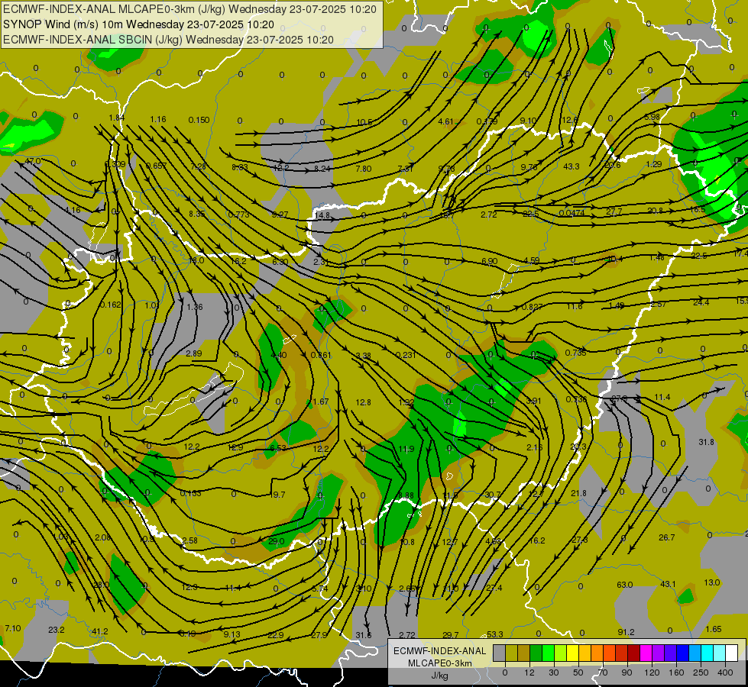Viewport: 748px width, 687px height.
Task: Click the ECMWF-INDEX-ANAL legend title
Action: 440,651
